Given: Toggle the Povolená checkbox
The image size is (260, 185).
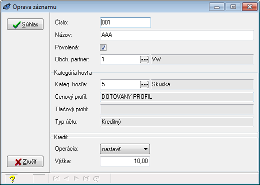Looking at the screenshot, I should 103,47.
